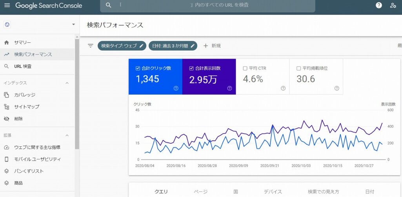Edit the 検索タイプ: ウェブ filter pencil

142,46
